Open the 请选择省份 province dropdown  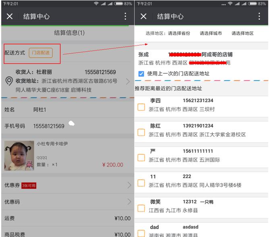(x=179, y=34)
